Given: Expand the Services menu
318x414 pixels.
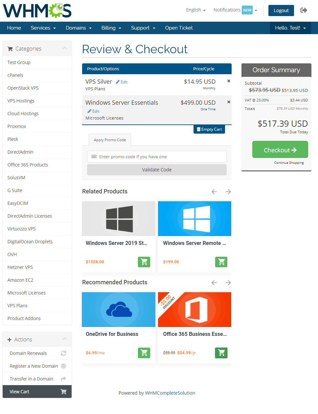Looking at the screenshot, I should click(43, 28).
